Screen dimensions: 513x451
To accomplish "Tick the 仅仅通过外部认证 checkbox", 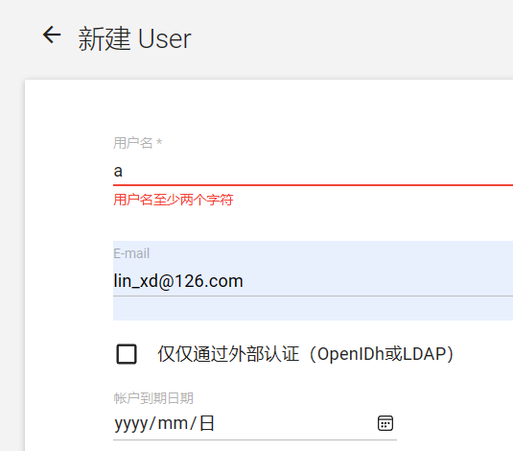I will [x=127, y=354].
